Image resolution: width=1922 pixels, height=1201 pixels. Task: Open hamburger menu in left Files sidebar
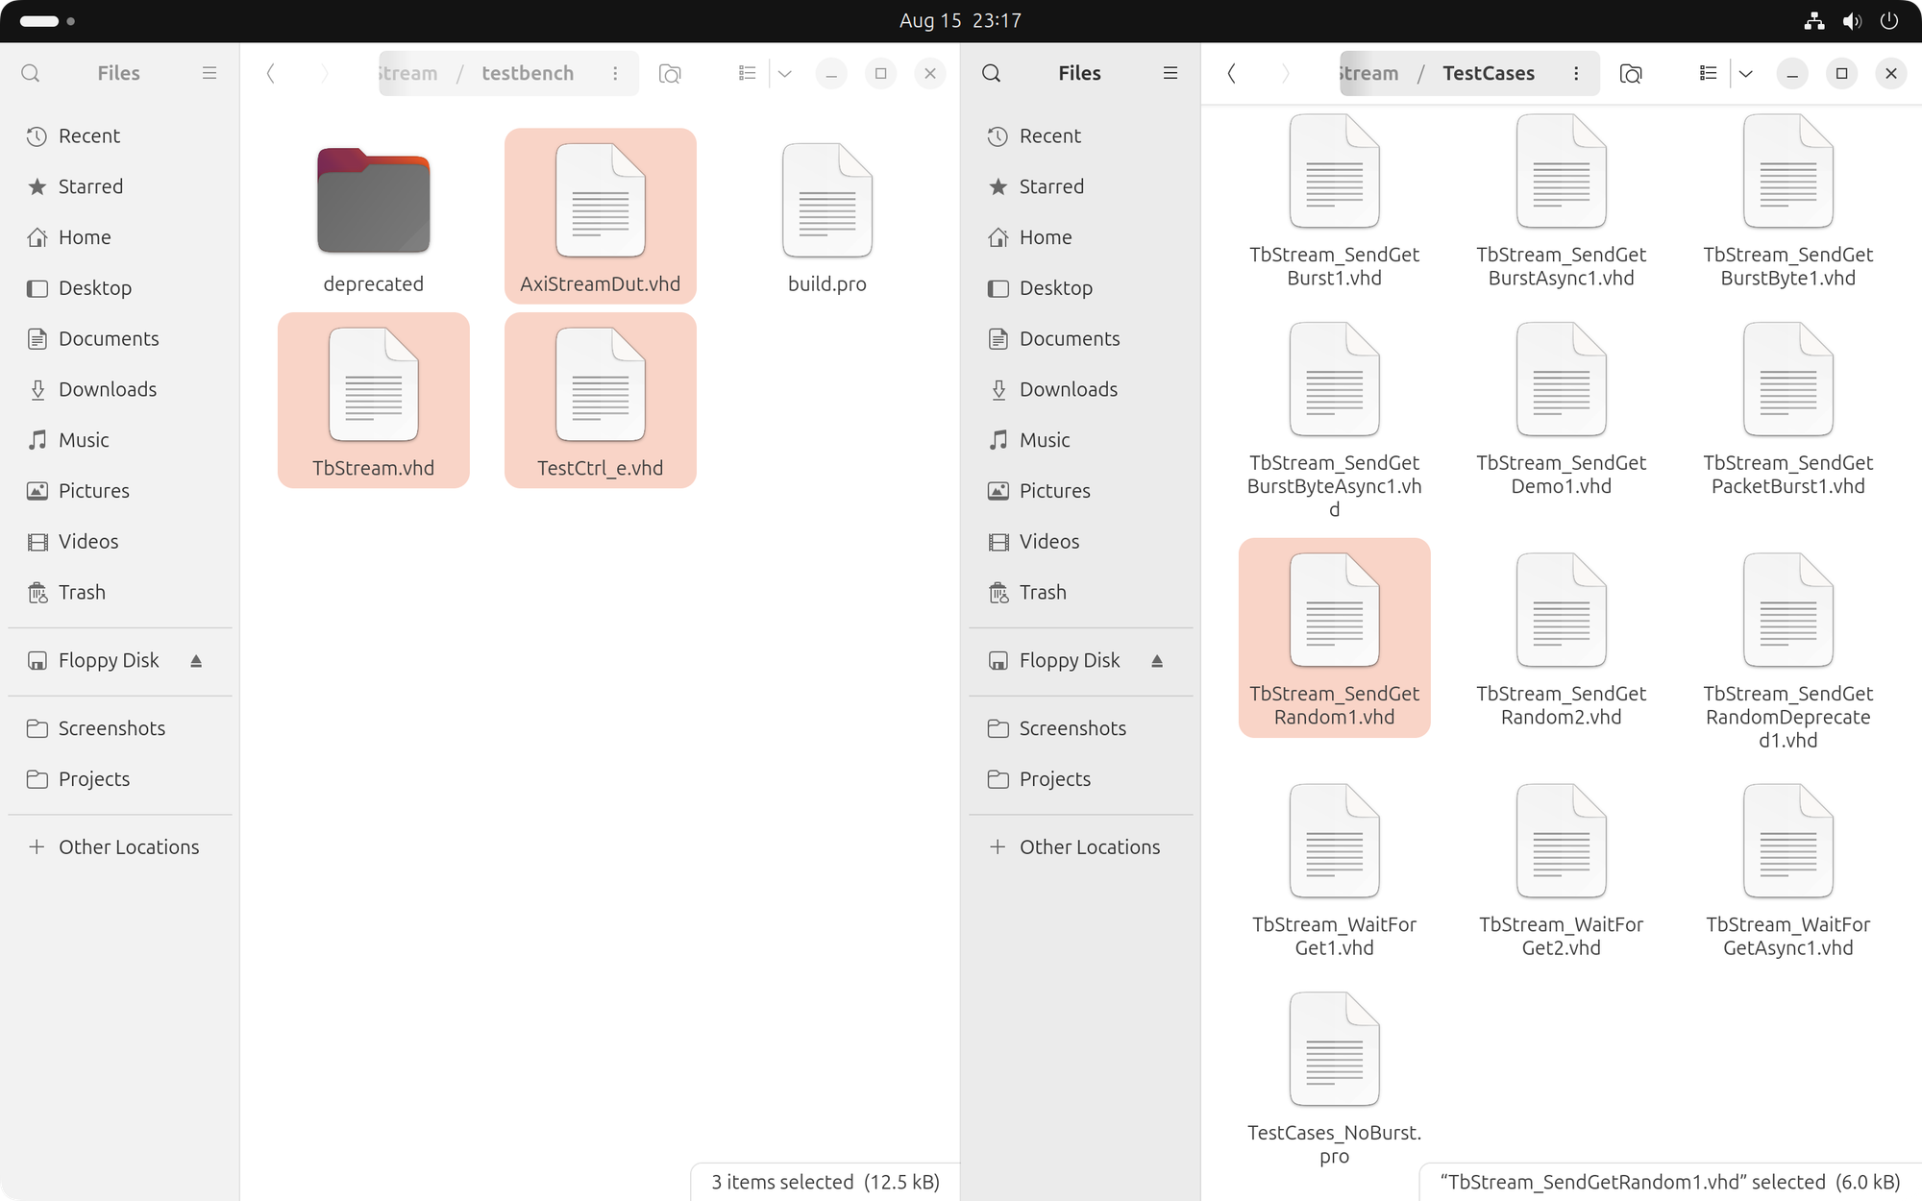click(209, 73)
